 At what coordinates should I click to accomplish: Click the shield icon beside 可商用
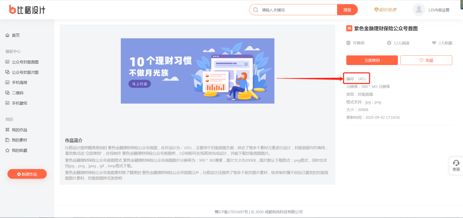349,43
